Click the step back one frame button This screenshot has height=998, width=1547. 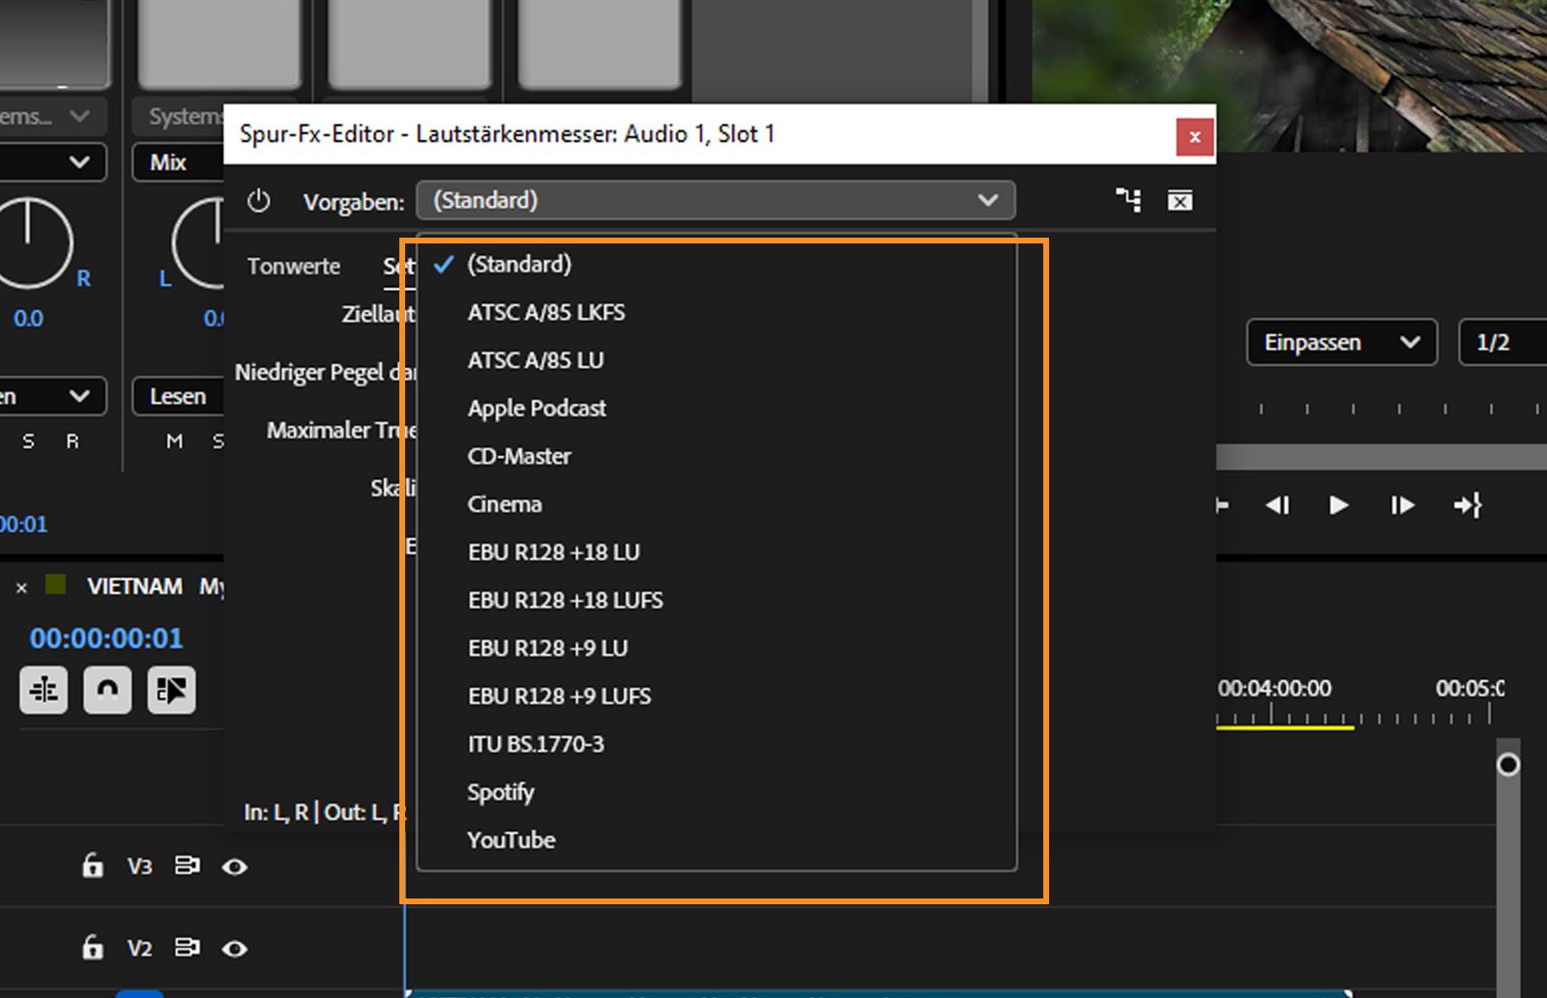(x=1277, y=505)
